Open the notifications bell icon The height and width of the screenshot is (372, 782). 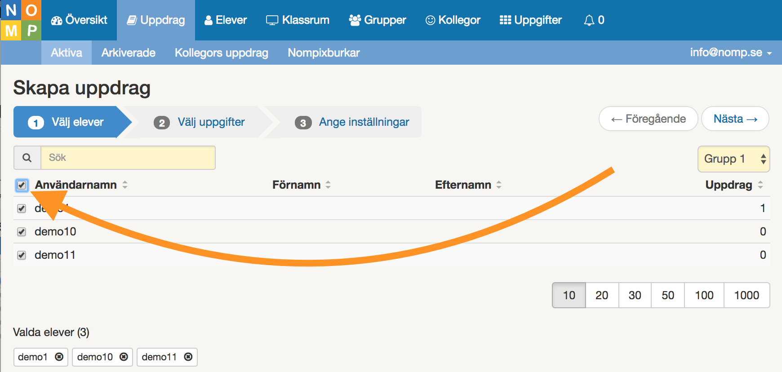589,20
